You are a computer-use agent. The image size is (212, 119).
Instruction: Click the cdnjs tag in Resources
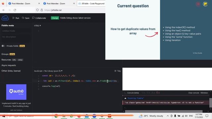pyautogui.click(x=20, y=60)
